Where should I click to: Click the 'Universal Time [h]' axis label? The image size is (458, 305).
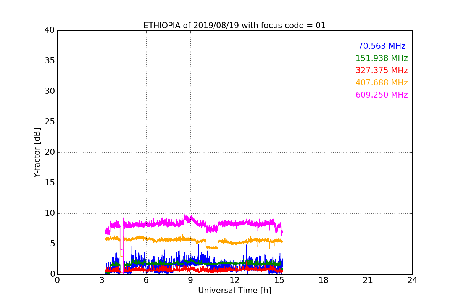[235, 291]
